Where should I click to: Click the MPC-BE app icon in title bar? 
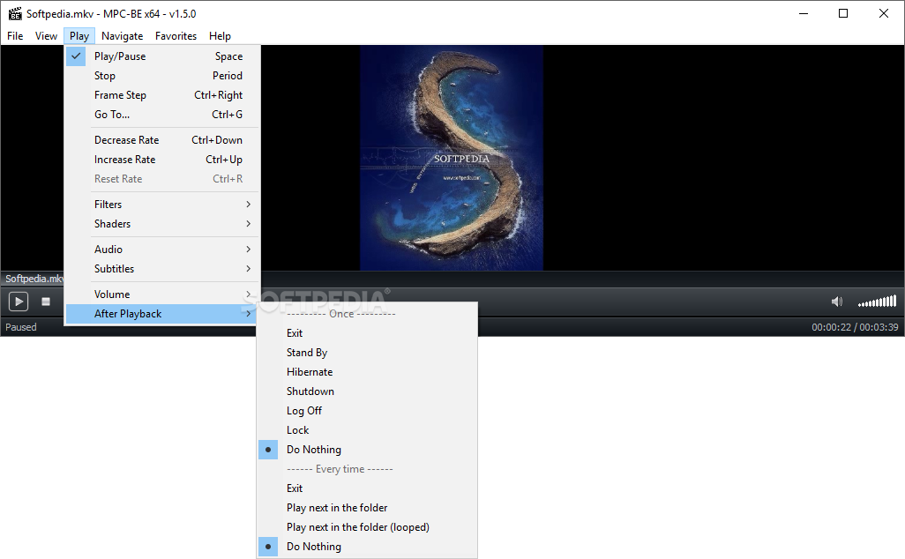point(14,13)
